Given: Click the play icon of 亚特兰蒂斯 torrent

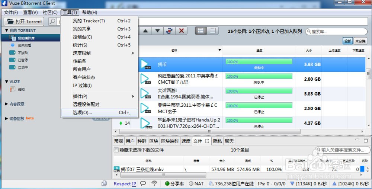Looking at the screenshot, I should point(145,108).
